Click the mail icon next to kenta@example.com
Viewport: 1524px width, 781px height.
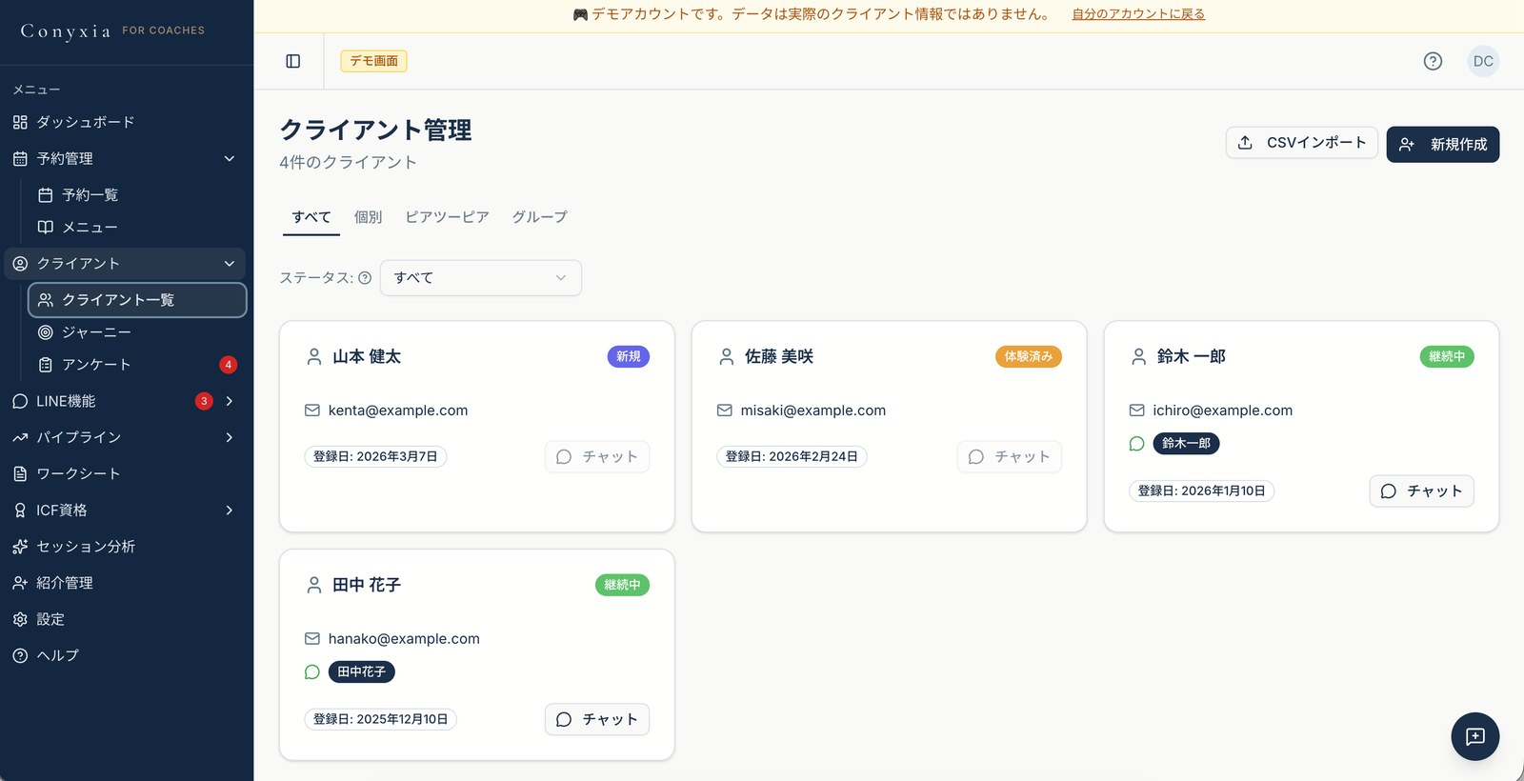[311, 411]
